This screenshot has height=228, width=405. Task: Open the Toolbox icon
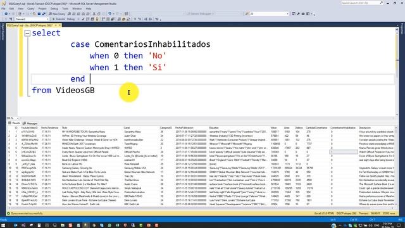303,14
